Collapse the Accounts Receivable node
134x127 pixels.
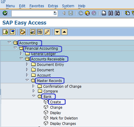(x=21, y=58)
